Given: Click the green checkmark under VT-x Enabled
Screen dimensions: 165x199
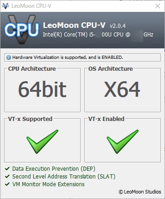Looking at the screenshot, I should coord(123,141).
